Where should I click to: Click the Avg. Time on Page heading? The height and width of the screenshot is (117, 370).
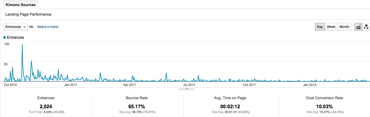(230, 98)
